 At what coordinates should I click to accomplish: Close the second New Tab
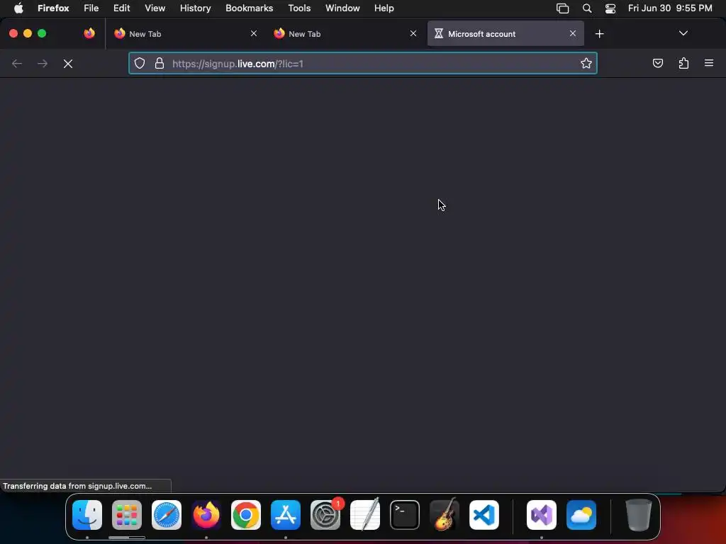pyautogui.click(x=413, y=34)
